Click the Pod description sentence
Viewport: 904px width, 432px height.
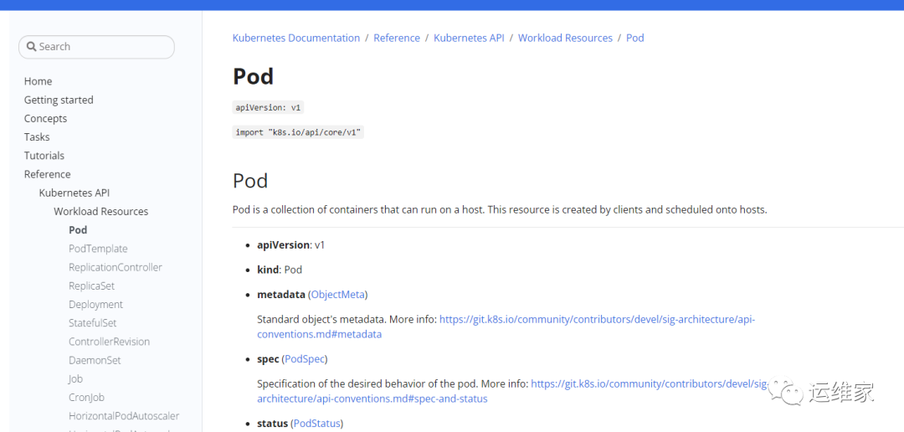pyautogui.click(x=500, y=209)
